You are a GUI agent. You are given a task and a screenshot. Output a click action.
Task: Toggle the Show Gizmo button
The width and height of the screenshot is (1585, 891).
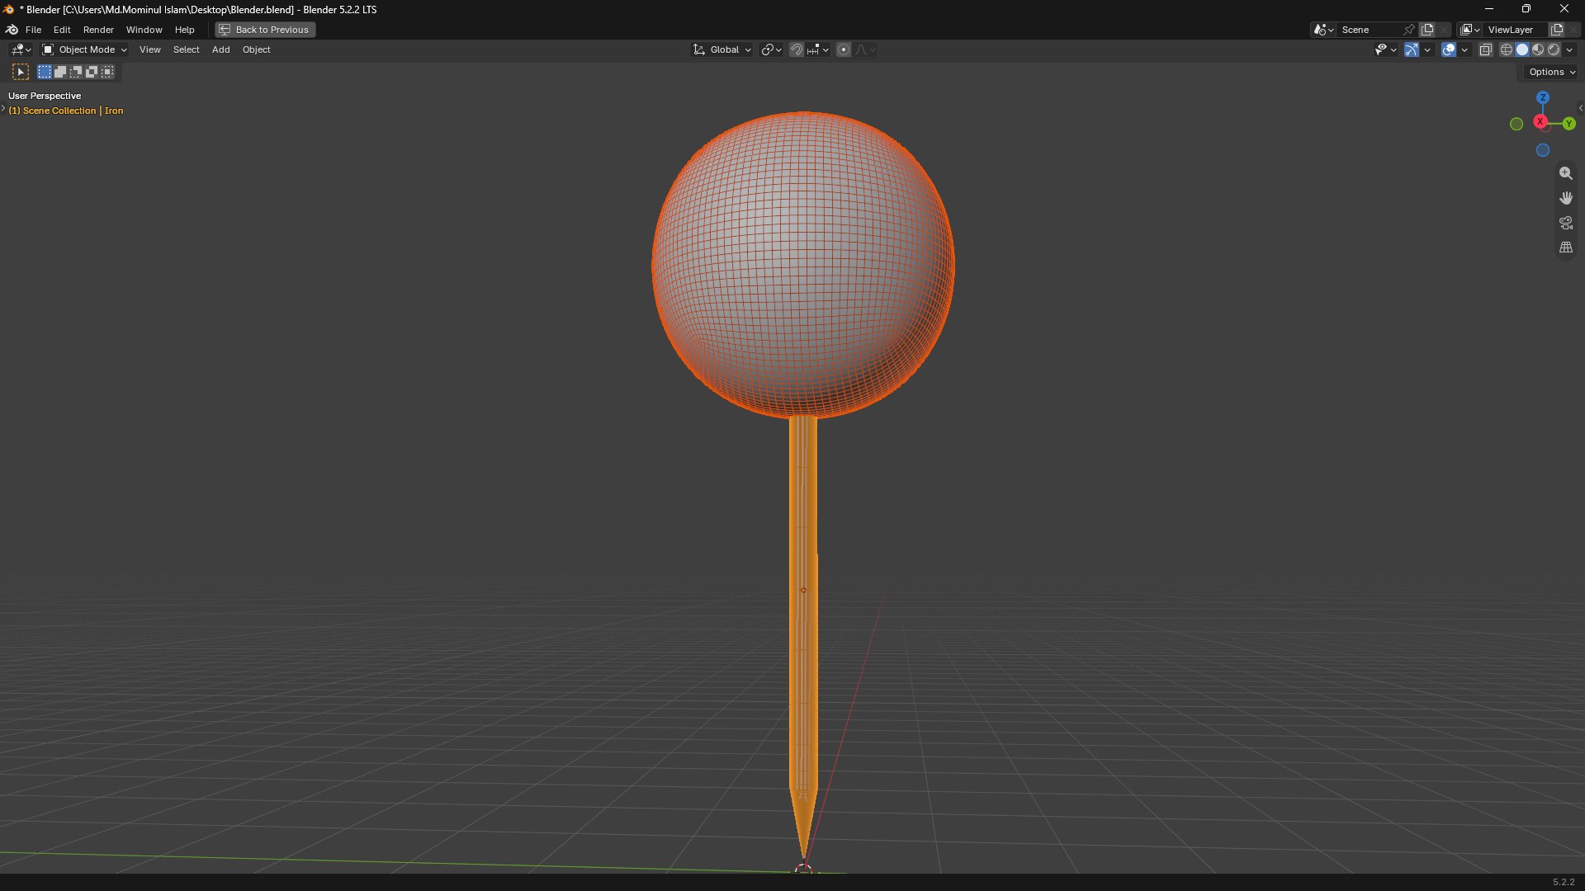click(x=1412, y=49)
